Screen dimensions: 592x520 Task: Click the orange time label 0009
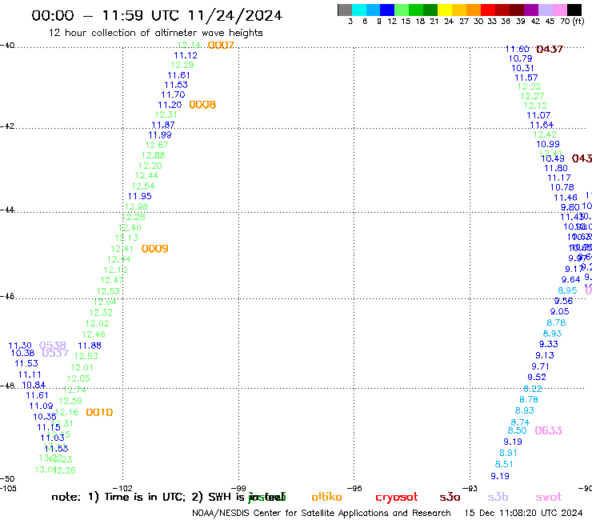click(154, 249)
